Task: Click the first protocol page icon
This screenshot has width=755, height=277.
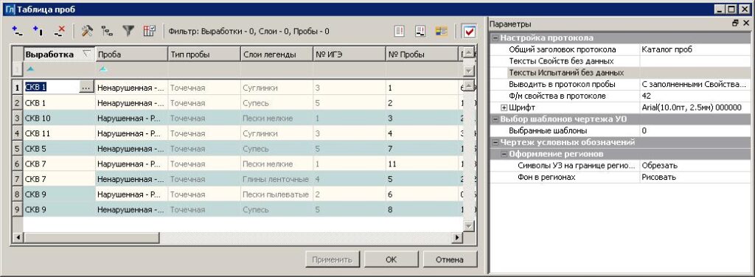Action: [x=399, y=31]
